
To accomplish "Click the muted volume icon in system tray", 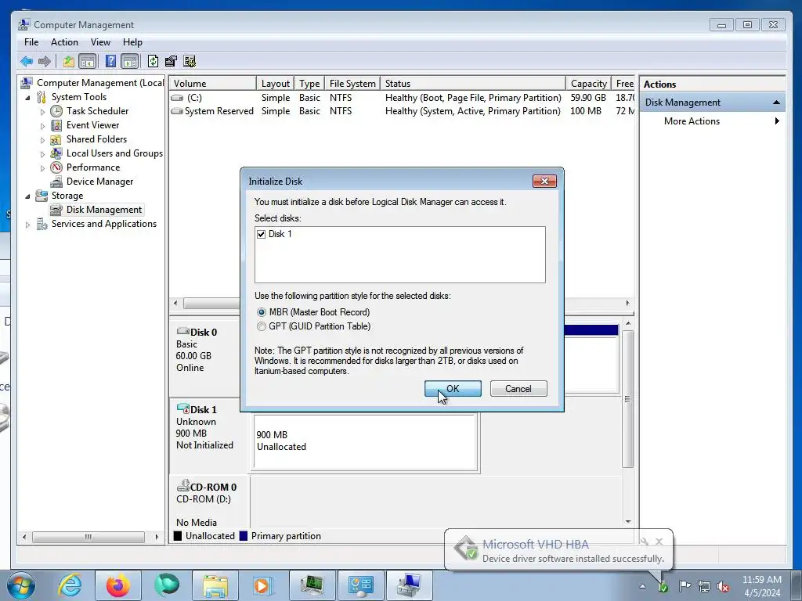I will click(723, 587).
